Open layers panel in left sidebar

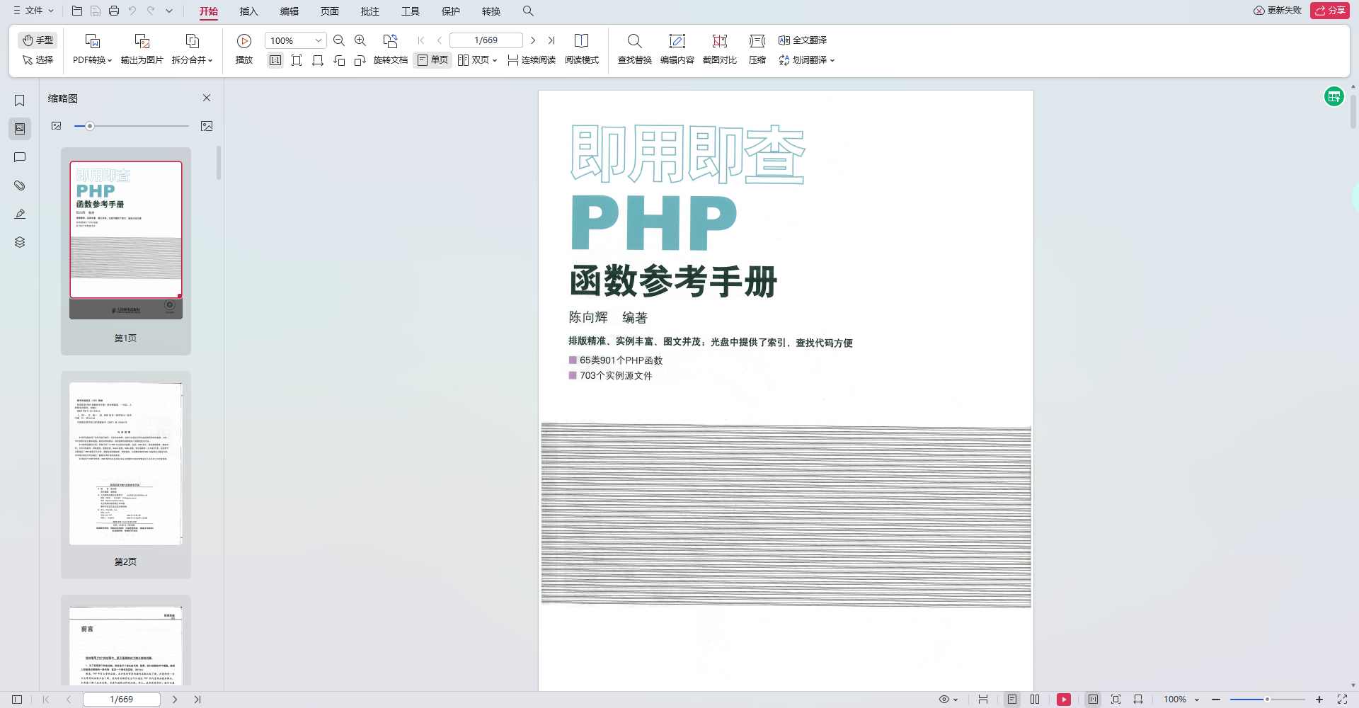tap(20, 242)
